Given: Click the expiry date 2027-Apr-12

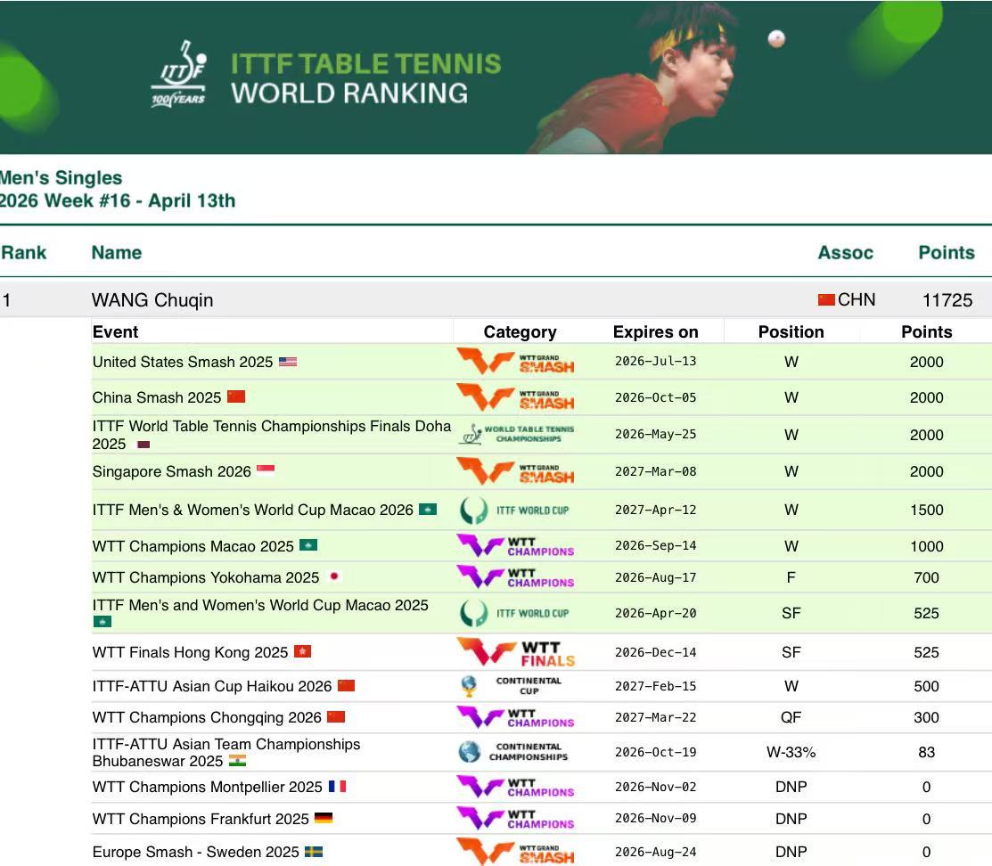Looking at the screenshot, I should tap(655, 510).
